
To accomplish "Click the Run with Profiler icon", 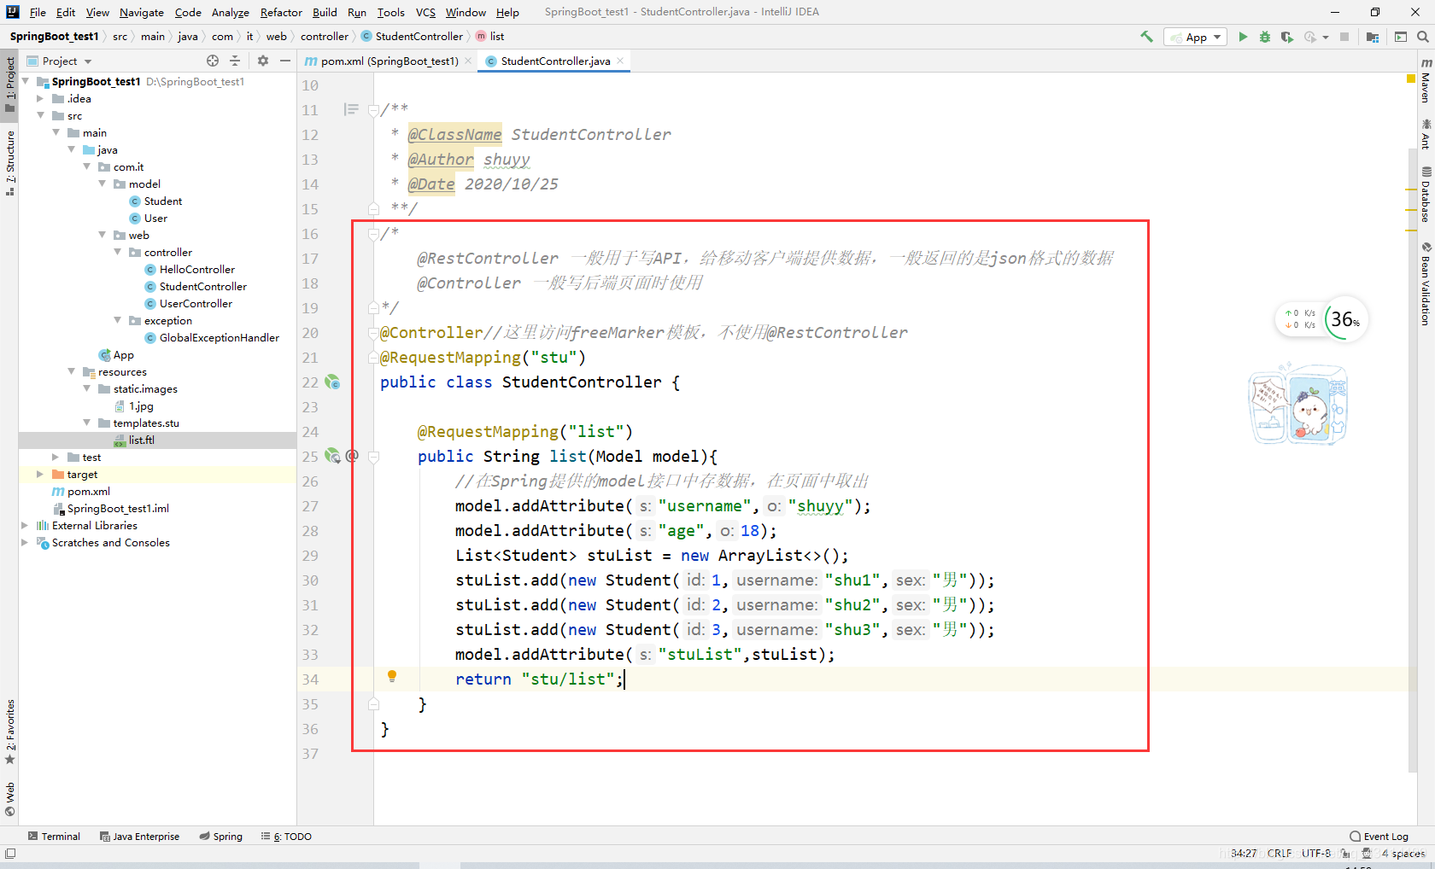I will click(1309, 37).
